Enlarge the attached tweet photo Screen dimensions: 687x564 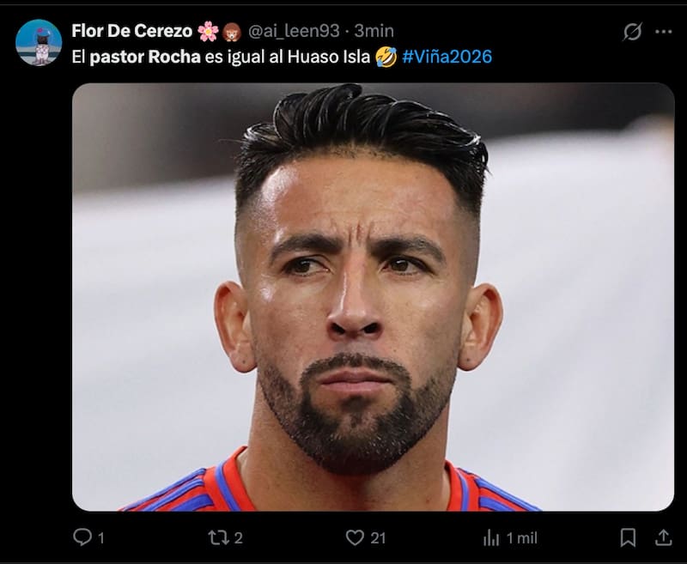373,297
